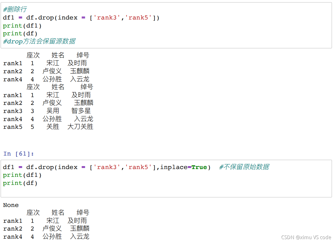The image size is (335, 242).
Task: Click the "inplace=True" argument
Action: (183, 167)
